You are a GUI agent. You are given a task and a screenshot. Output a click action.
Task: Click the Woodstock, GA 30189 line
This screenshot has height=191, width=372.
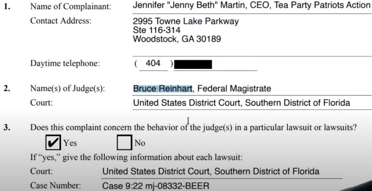tap(177, 39)
